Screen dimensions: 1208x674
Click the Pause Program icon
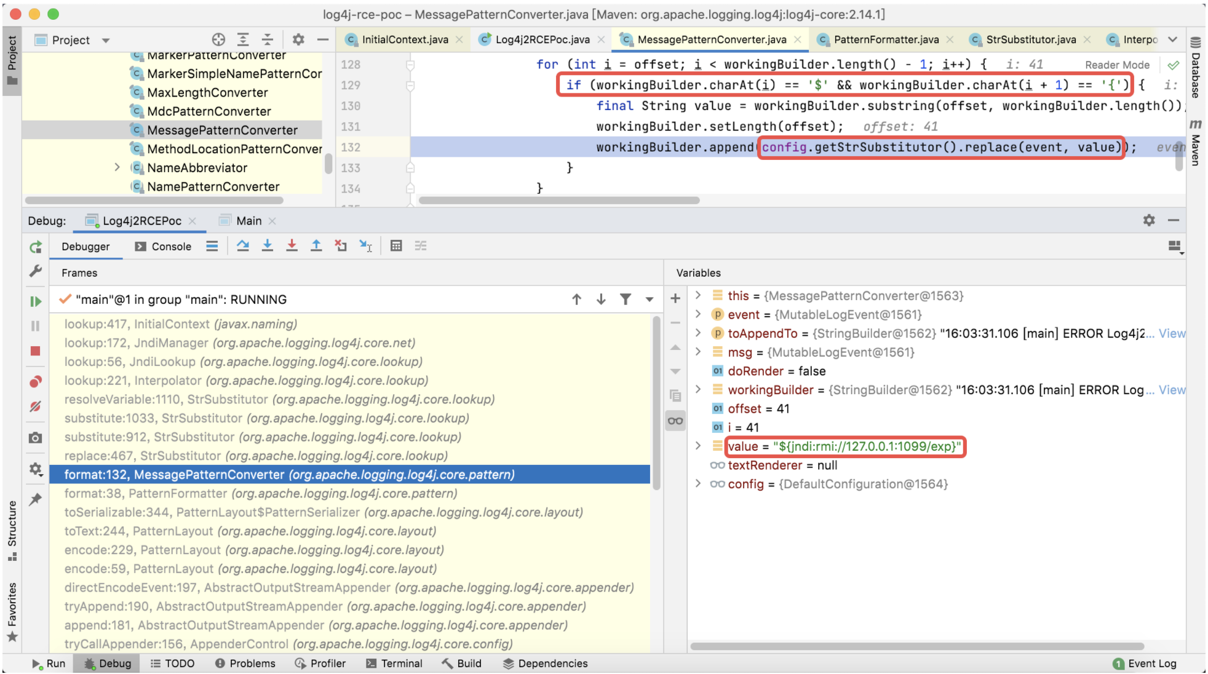36,326
